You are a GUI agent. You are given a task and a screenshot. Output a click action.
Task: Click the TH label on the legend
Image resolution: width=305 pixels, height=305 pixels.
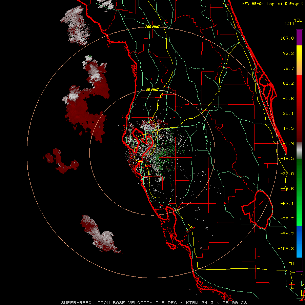tap(291, 264)
